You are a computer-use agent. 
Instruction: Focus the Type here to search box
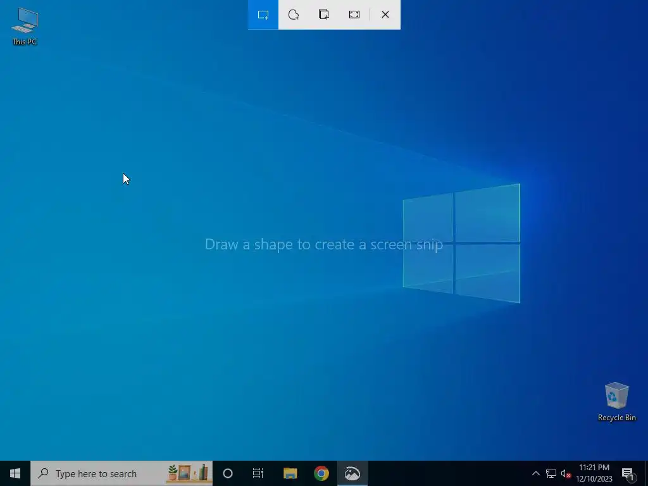pos(121,473)
